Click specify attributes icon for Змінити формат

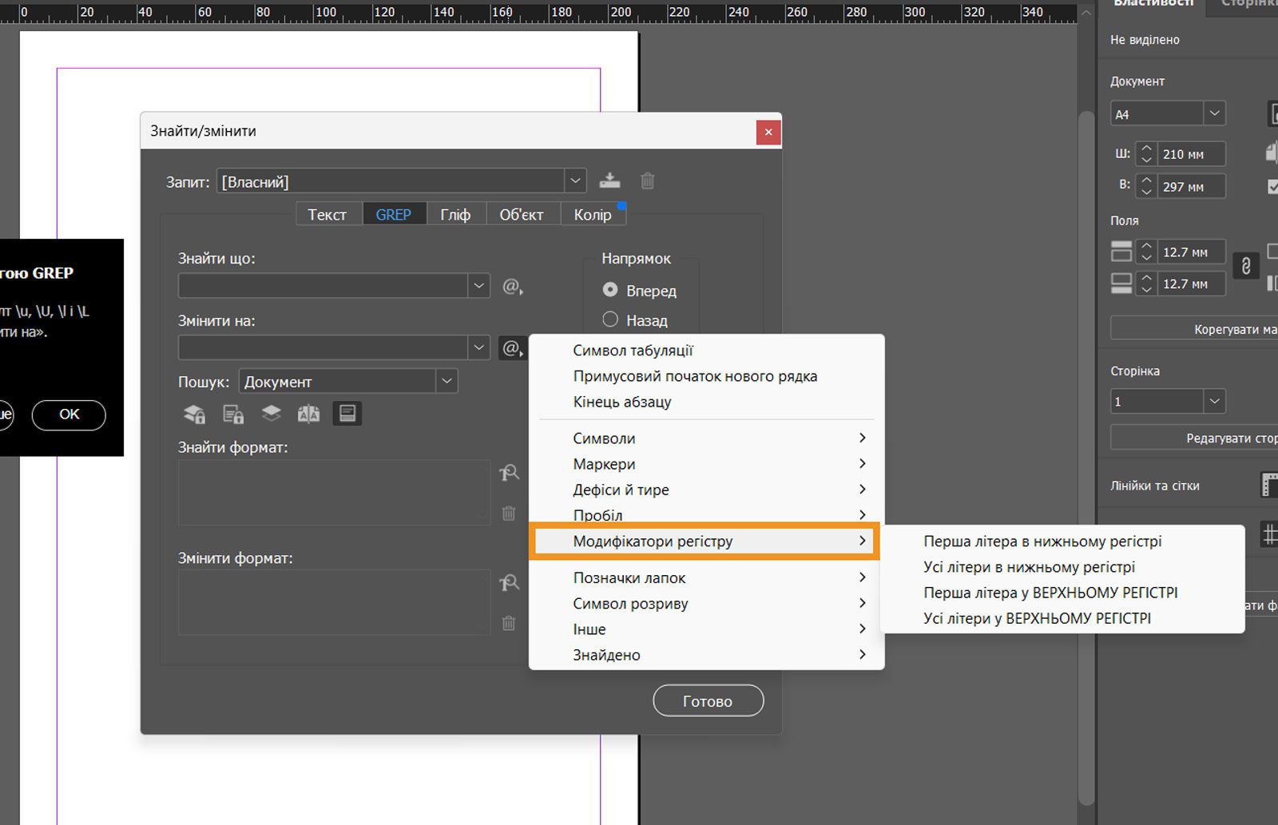[509, 584]
